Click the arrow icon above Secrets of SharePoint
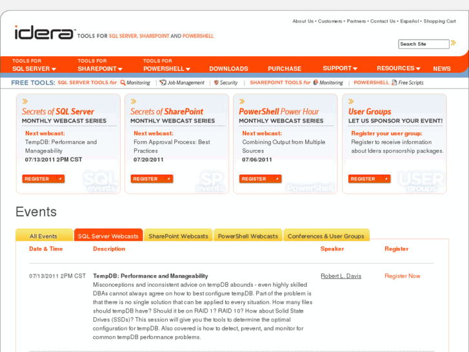The height and width of the screenshot is (352, 469). click(134, 101)
